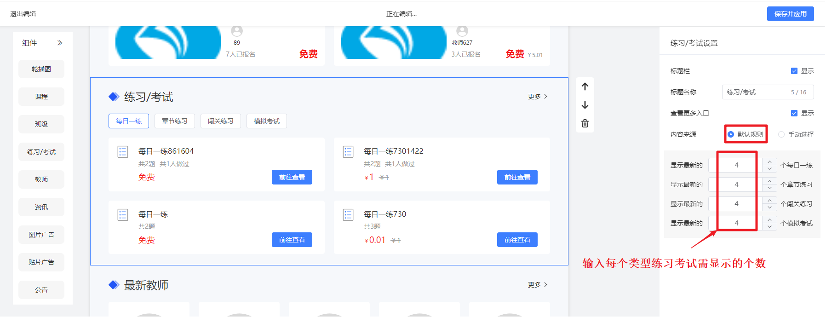This screenshot has height=317, width=826.
Task: Click 前往查看 for 每日一练730
Action: tap(517, 240)
